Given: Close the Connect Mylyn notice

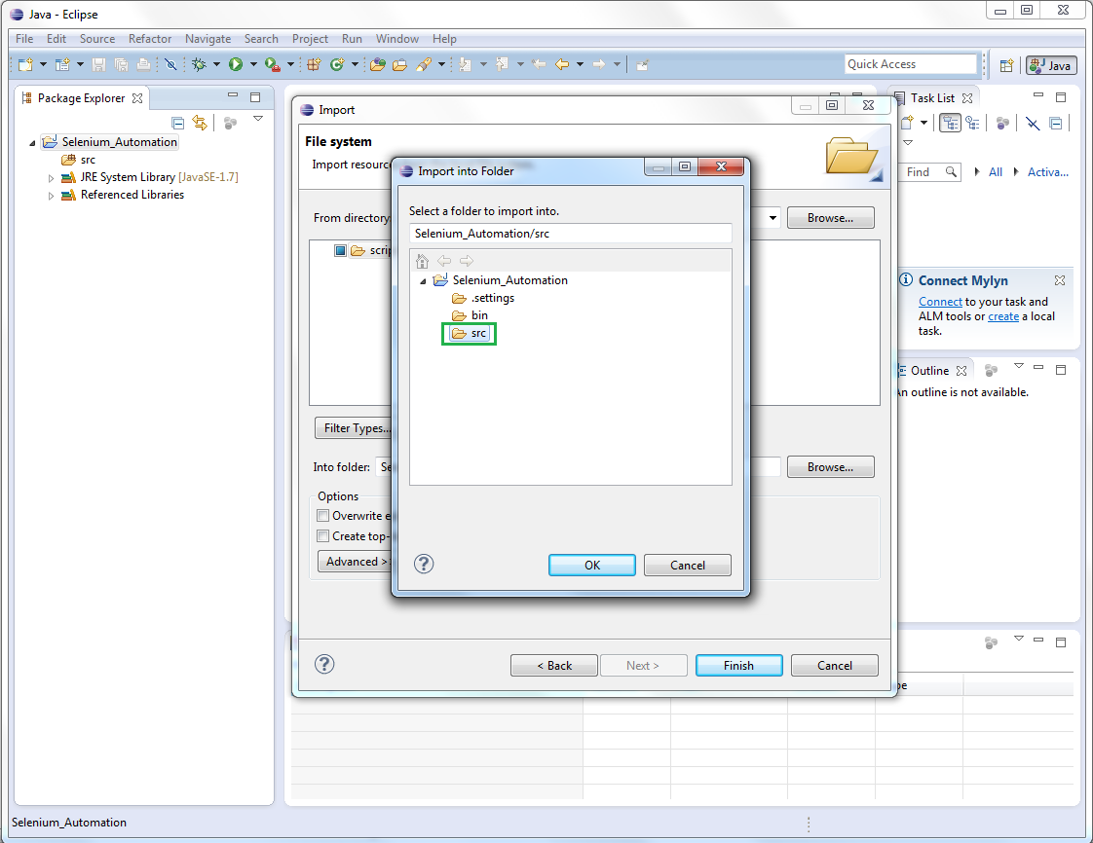Looking at the screenshot, I should click(x=1060, y=280).
